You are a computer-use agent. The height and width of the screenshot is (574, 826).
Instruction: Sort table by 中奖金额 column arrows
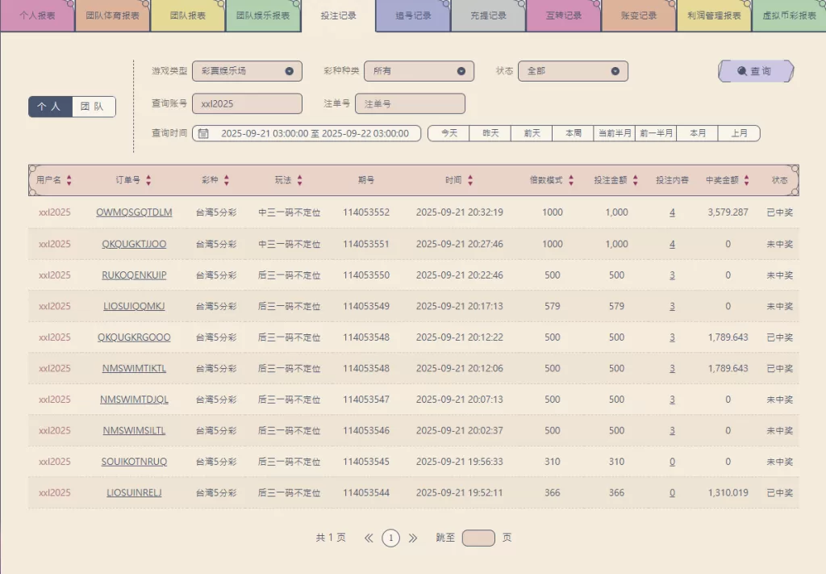tap(747, 181)
